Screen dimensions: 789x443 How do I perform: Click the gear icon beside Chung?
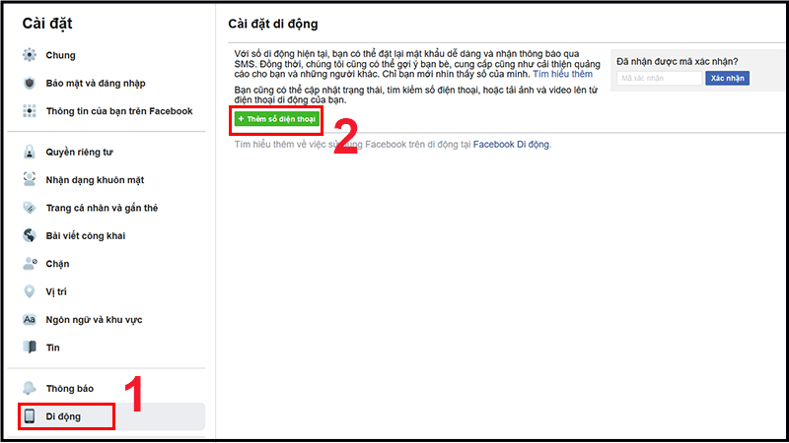[30, 55]
